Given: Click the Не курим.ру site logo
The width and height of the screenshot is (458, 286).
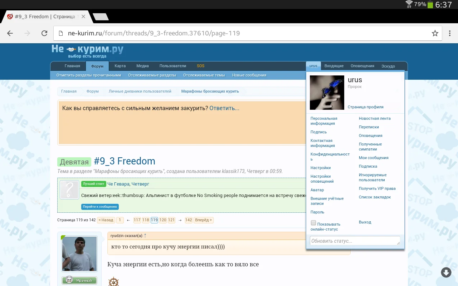Looking at the screenshot, I should 87,50.
